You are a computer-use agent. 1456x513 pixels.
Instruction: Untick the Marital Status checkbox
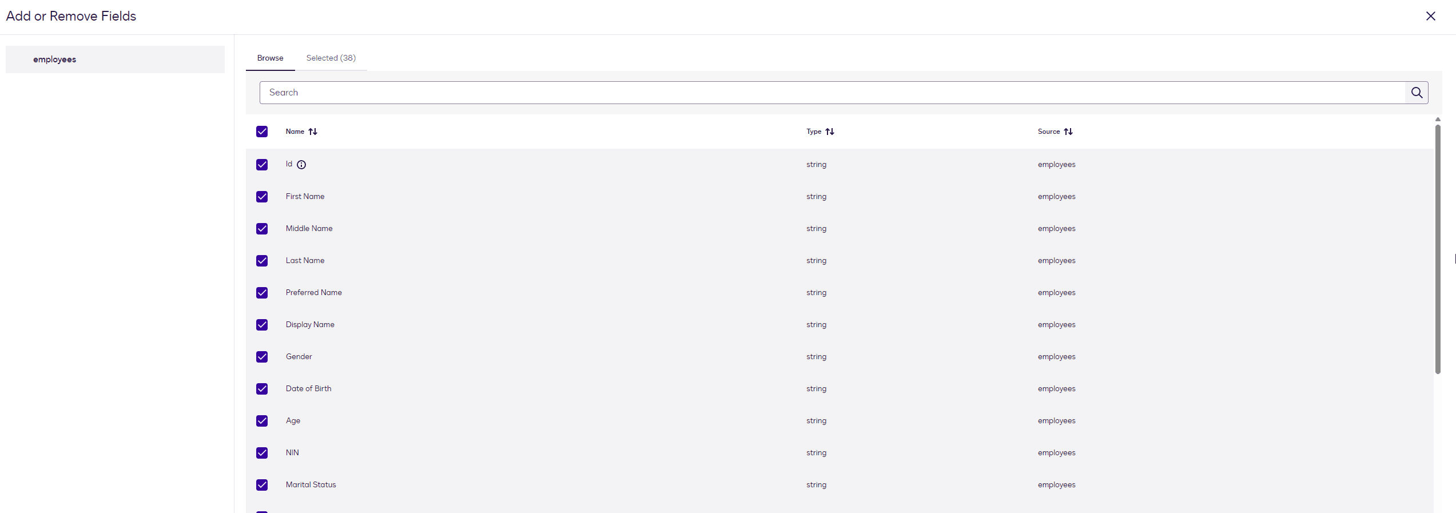pos(262,485)
